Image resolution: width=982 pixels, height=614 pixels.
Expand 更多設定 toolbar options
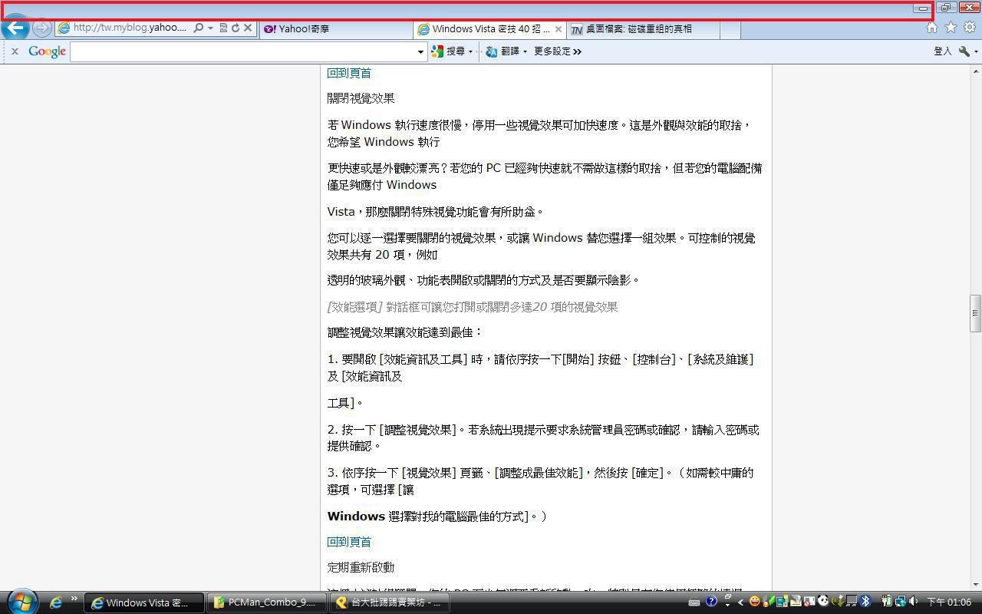558,51
